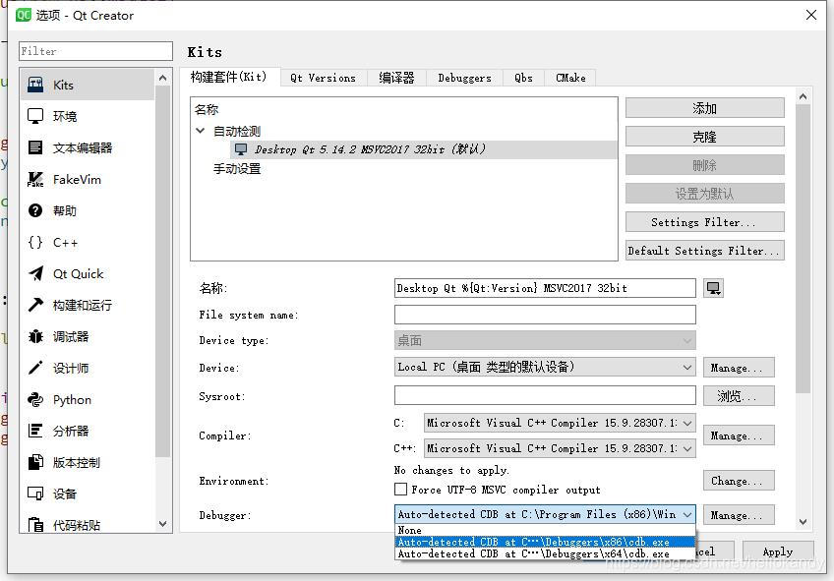This screenshot has width=834, height=581.
Task: Enable Force UTF-8 MSVC compiler output
Action: [x=400, y=490]
